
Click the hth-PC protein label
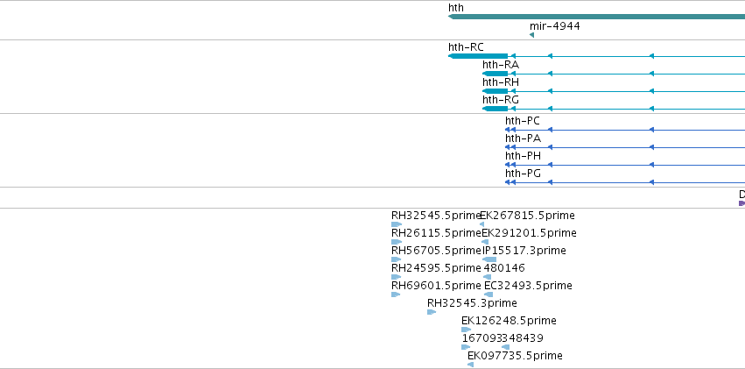pos(523,121)
